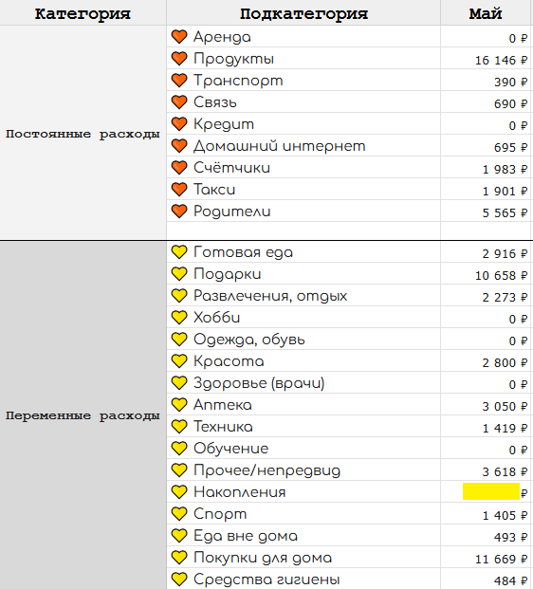The width and height of the screenshot is (533, 589).
Task: Click the yellow heart beside Накопления
Action: pos(179,491)
